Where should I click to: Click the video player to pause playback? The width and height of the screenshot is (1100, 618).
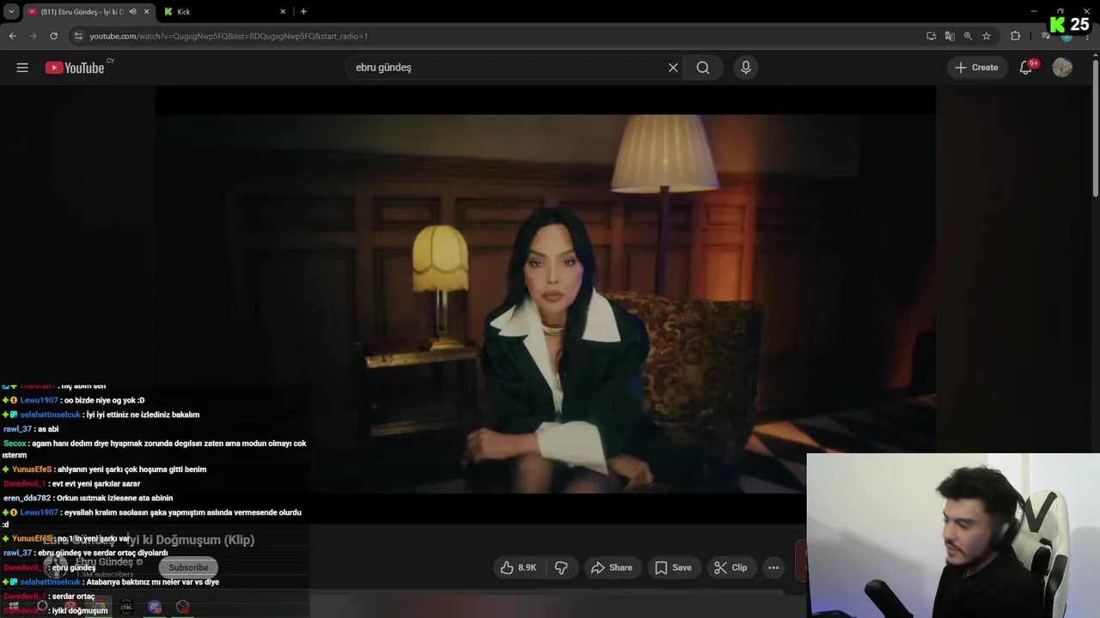click(x=545, y=304)
